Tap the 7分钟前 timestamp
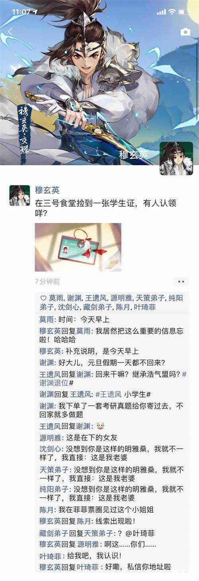The height and width of the screenshot is (581, 199). click(x=47, y=282)
